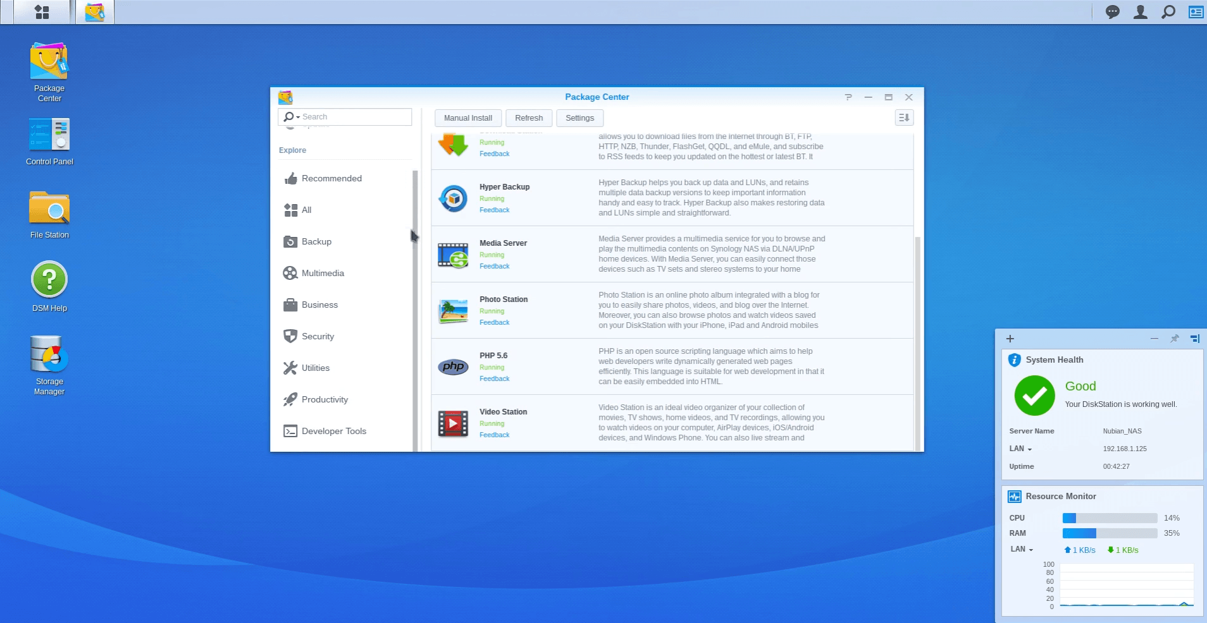Select the Productivity category
The height and width of the screenshot is (623, 1207).
click(345, 399)
